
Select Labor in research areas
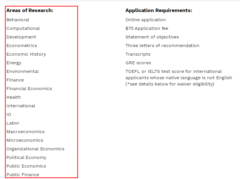[13, 123]
